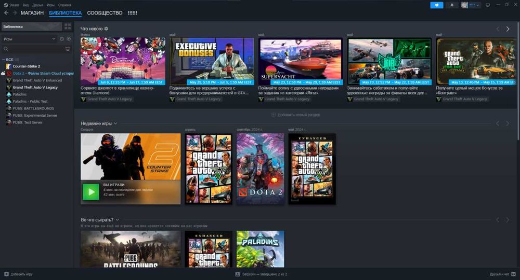Toggle the recent-activity clock sort icon
This screenshot has height=280, width=520.
pos(62,39)
